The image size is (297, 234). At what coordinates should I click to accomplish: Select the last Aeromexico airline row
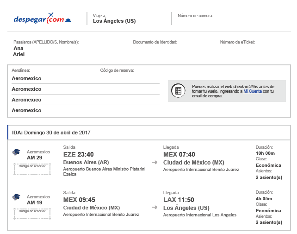(x=26, y=110)
